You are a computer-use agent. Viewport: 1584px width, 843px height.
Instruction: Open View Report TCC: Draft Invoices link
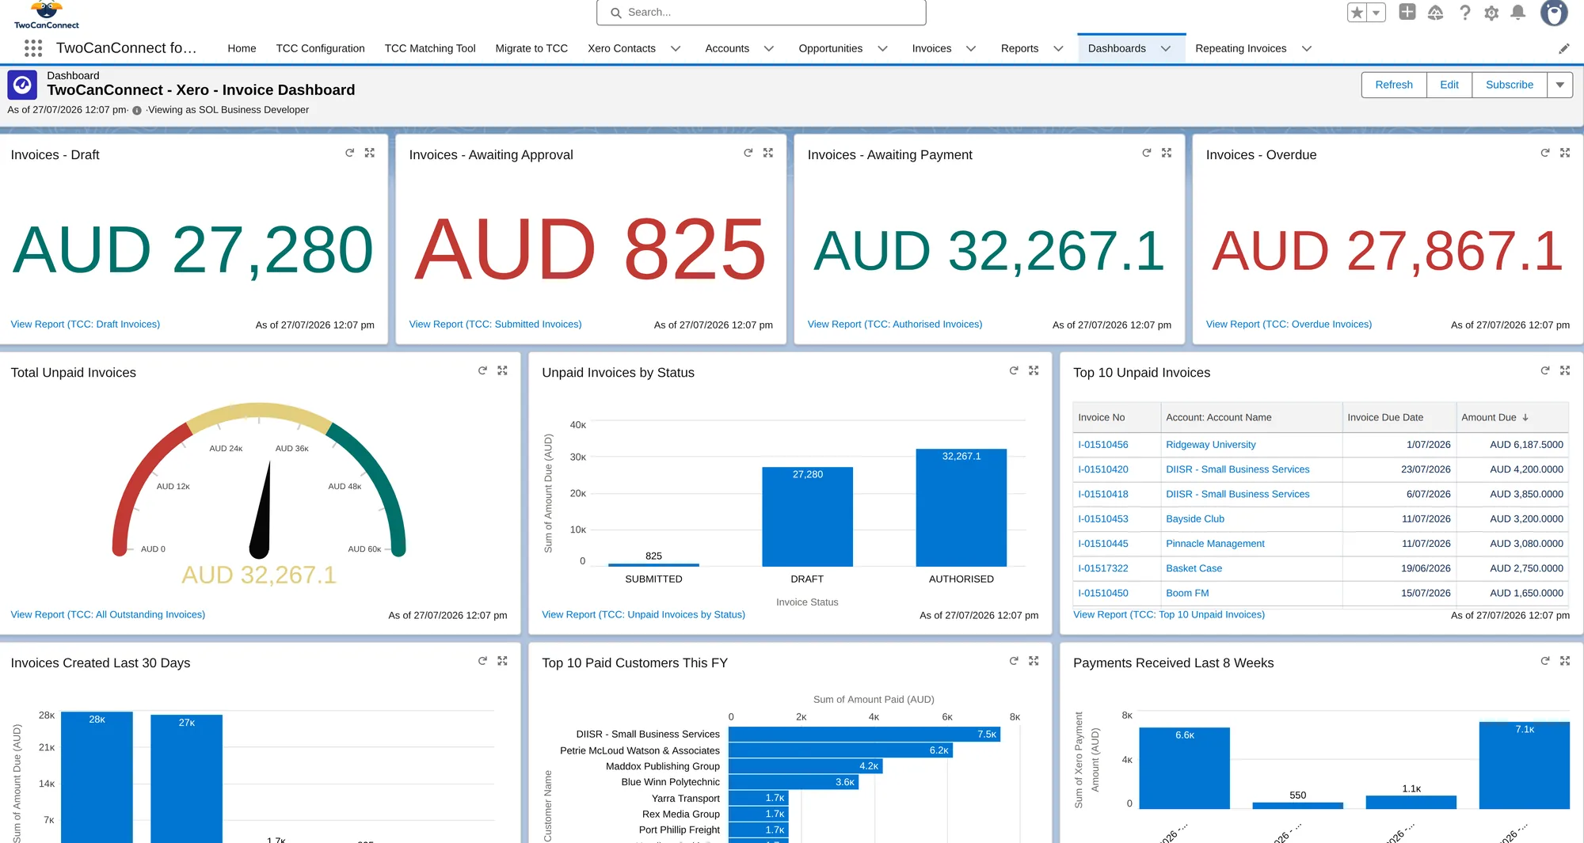tap(86, 324)
